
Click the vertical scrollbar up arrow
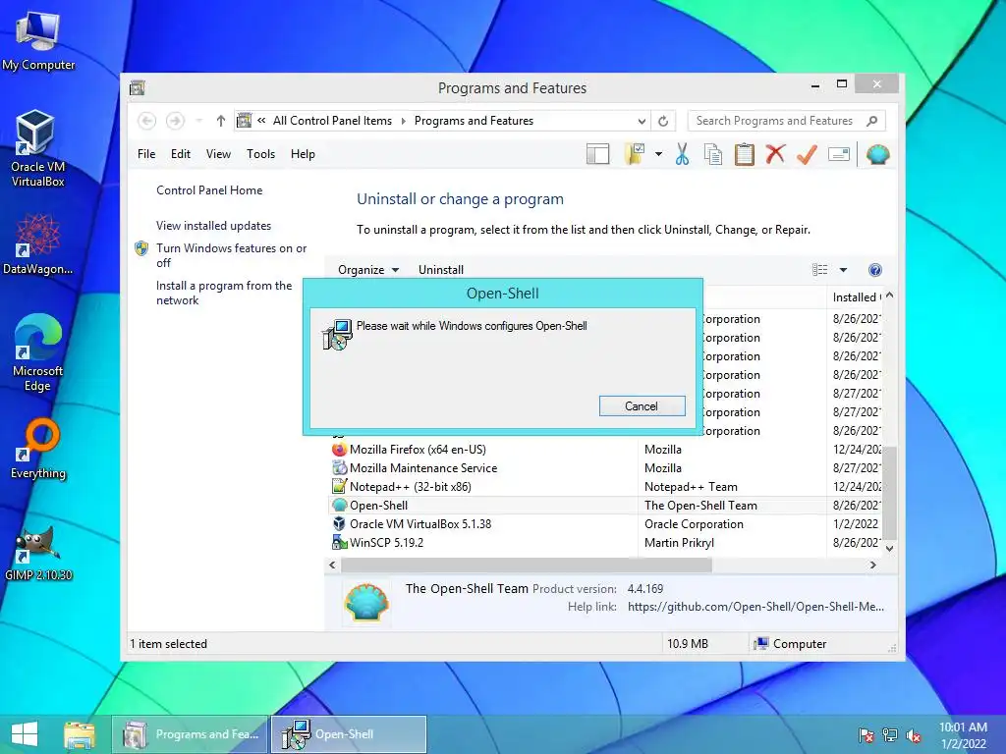[x=889, y=296]
